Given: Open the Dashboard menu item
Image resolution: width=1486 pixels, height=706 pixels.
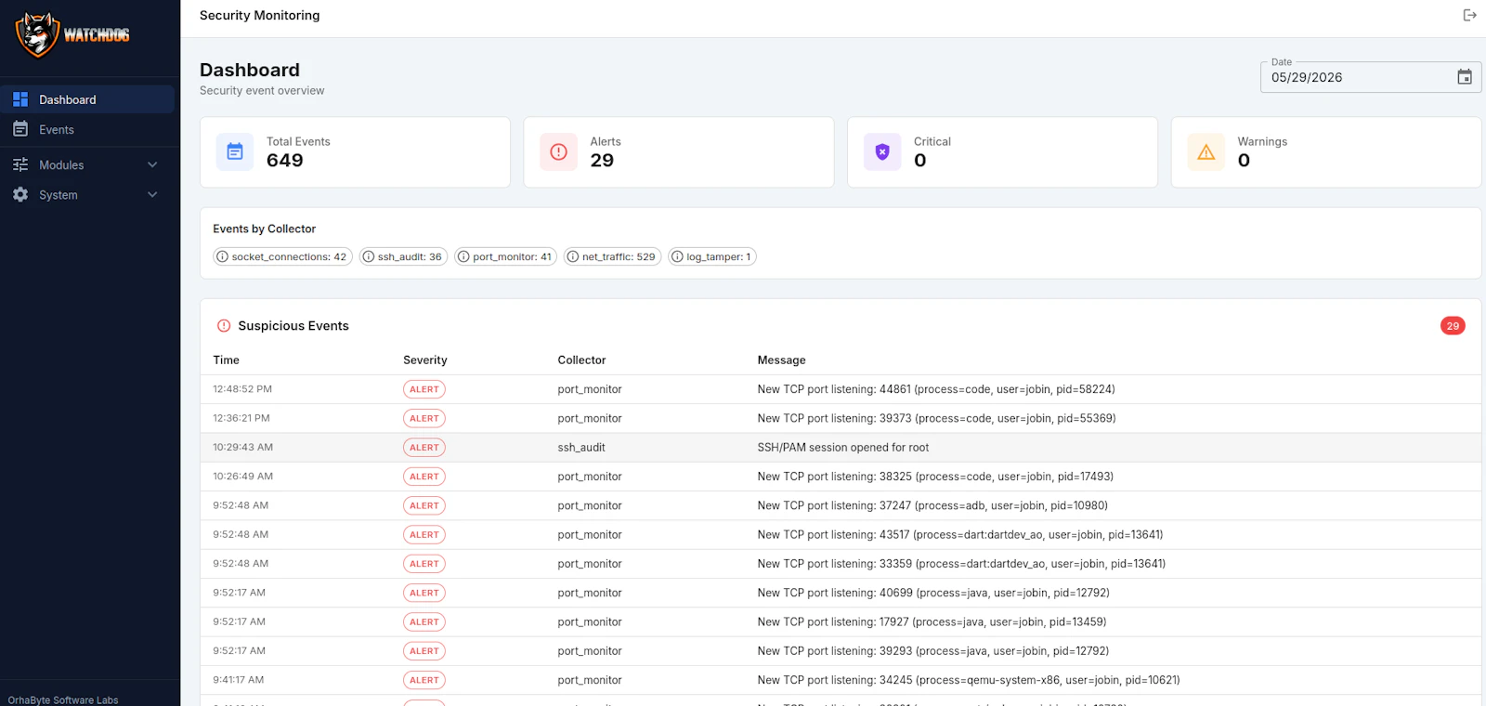Looking at the screenshot, I should [x=87, y=99].
